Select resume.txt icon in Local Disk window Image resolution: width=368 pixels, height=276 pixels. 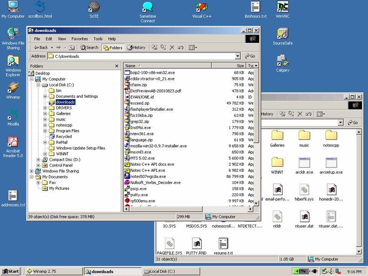coord(223,246)
